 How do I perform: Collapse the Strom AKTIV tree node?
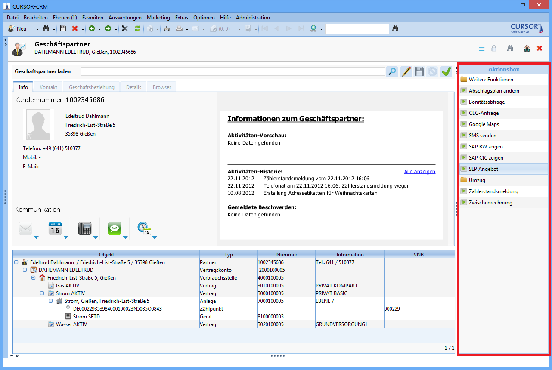(x=42, y=293)
